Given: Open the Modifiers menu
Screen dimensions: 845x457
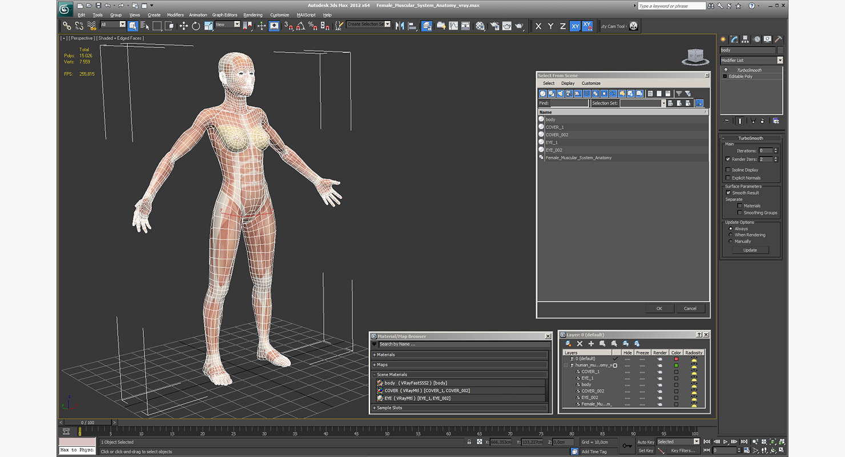Looking at the screenshot, I should pos(175,15).
